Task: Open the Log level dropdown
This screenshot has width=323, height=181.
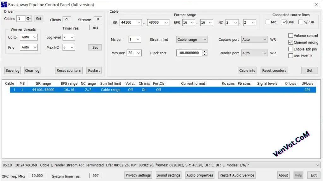Action: 68,37
